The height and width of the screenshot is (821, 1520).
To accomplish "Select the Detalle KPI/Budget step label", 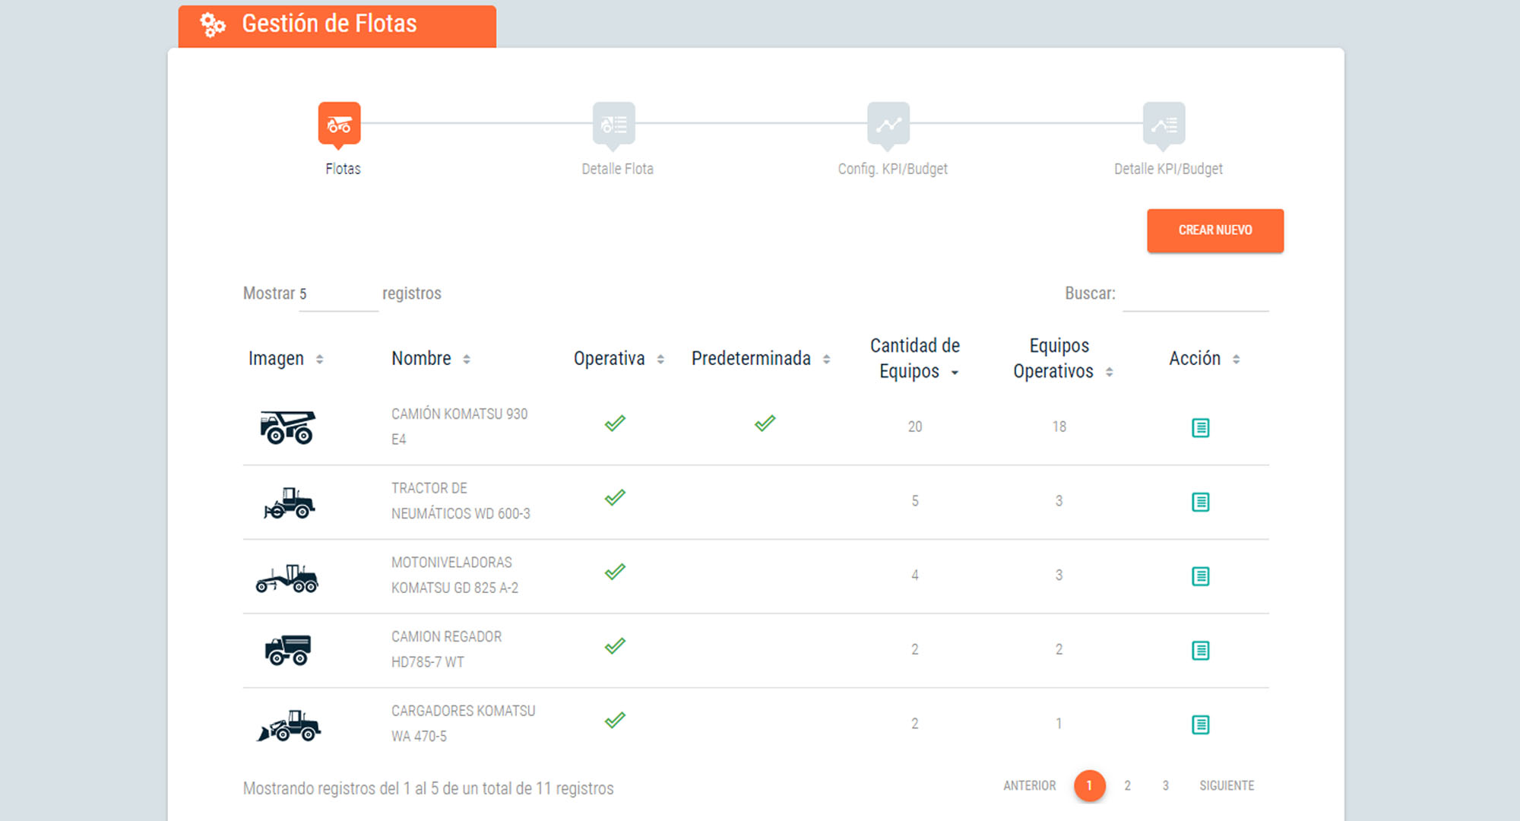I will click(x=1168, y=169).
